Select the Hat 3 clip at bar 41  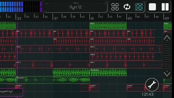(126, 65)
